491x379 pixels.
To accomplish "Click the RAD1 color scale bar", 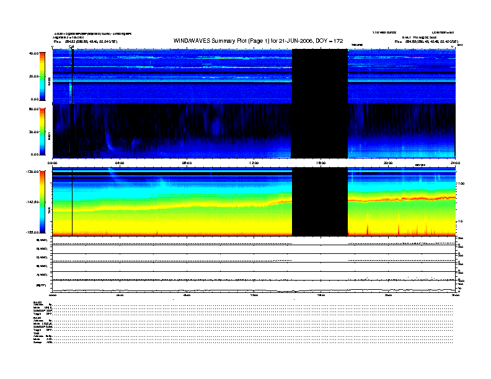I will coord(42,132).
